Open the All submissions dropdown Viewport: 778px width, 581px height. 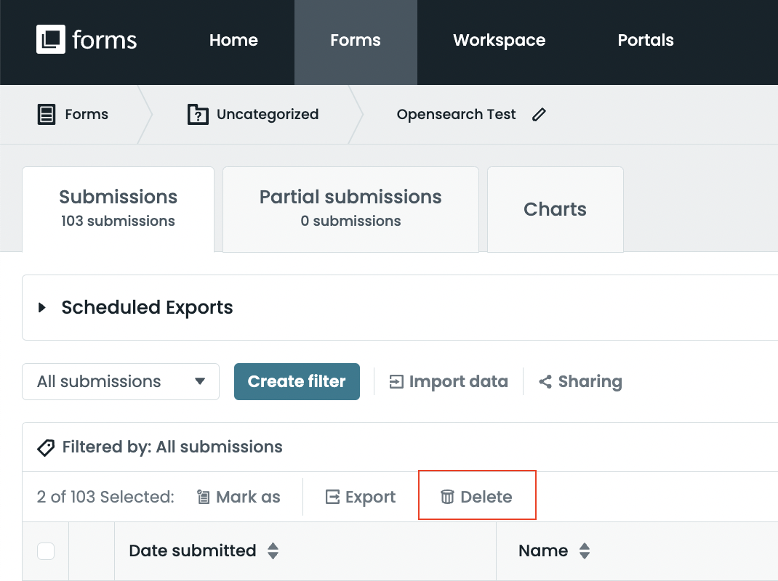pos(121,382)
